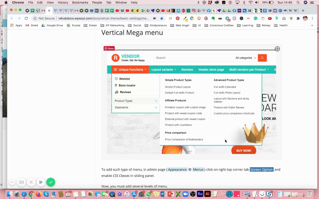Click the 'Product with countdown' text
The height and width of the screenshot is (199, 319).
click(178, 125)
